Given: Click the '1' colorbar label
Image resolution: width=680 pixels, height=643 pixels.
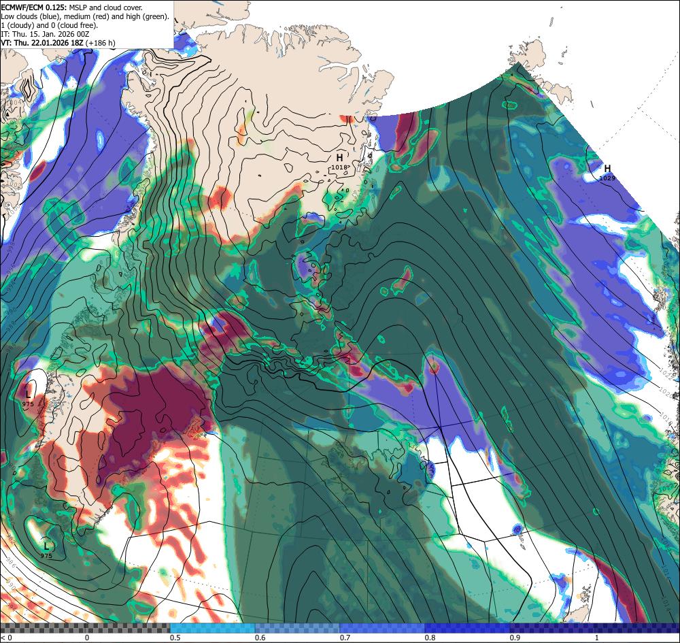Looking at the screenshot, I should 597,638.
